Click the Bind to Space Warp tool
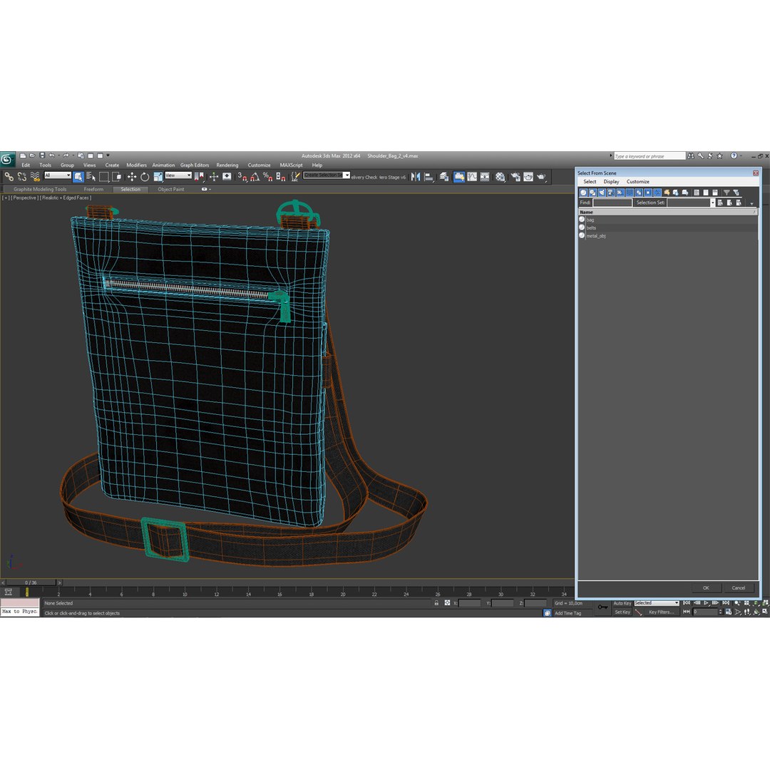This screenshot has height=770, width=770. pyautogui.click(x=35, y=177)
